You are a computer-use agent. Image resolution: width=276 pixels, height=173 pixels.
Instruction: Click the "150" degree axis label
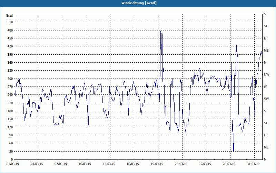(10, 119)
